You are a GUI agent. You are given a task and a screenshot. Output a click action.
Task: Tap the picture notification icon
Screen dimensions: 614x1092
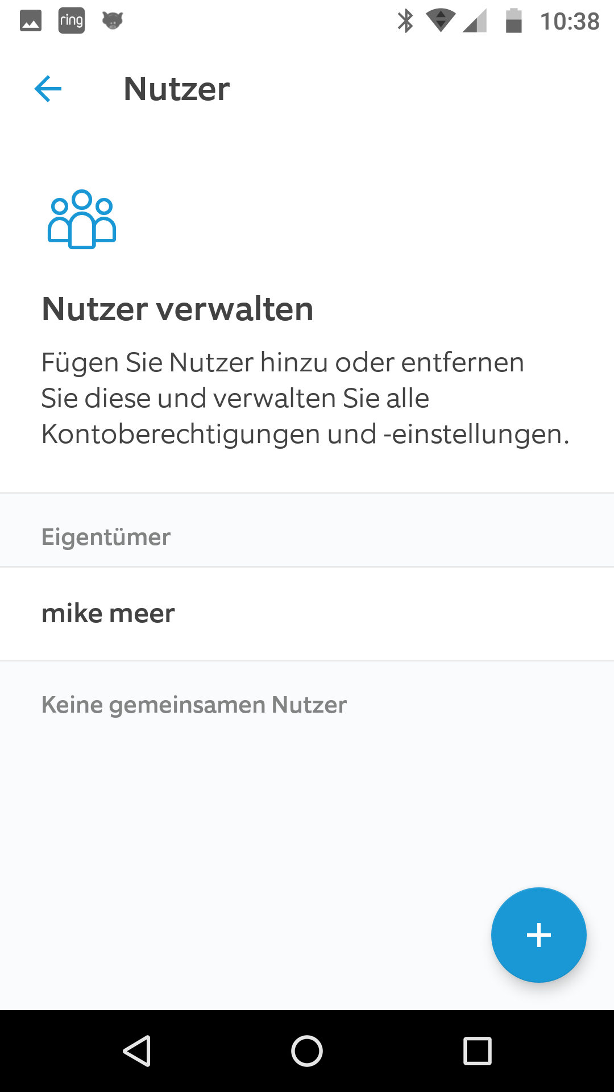[x=31, y=21]
